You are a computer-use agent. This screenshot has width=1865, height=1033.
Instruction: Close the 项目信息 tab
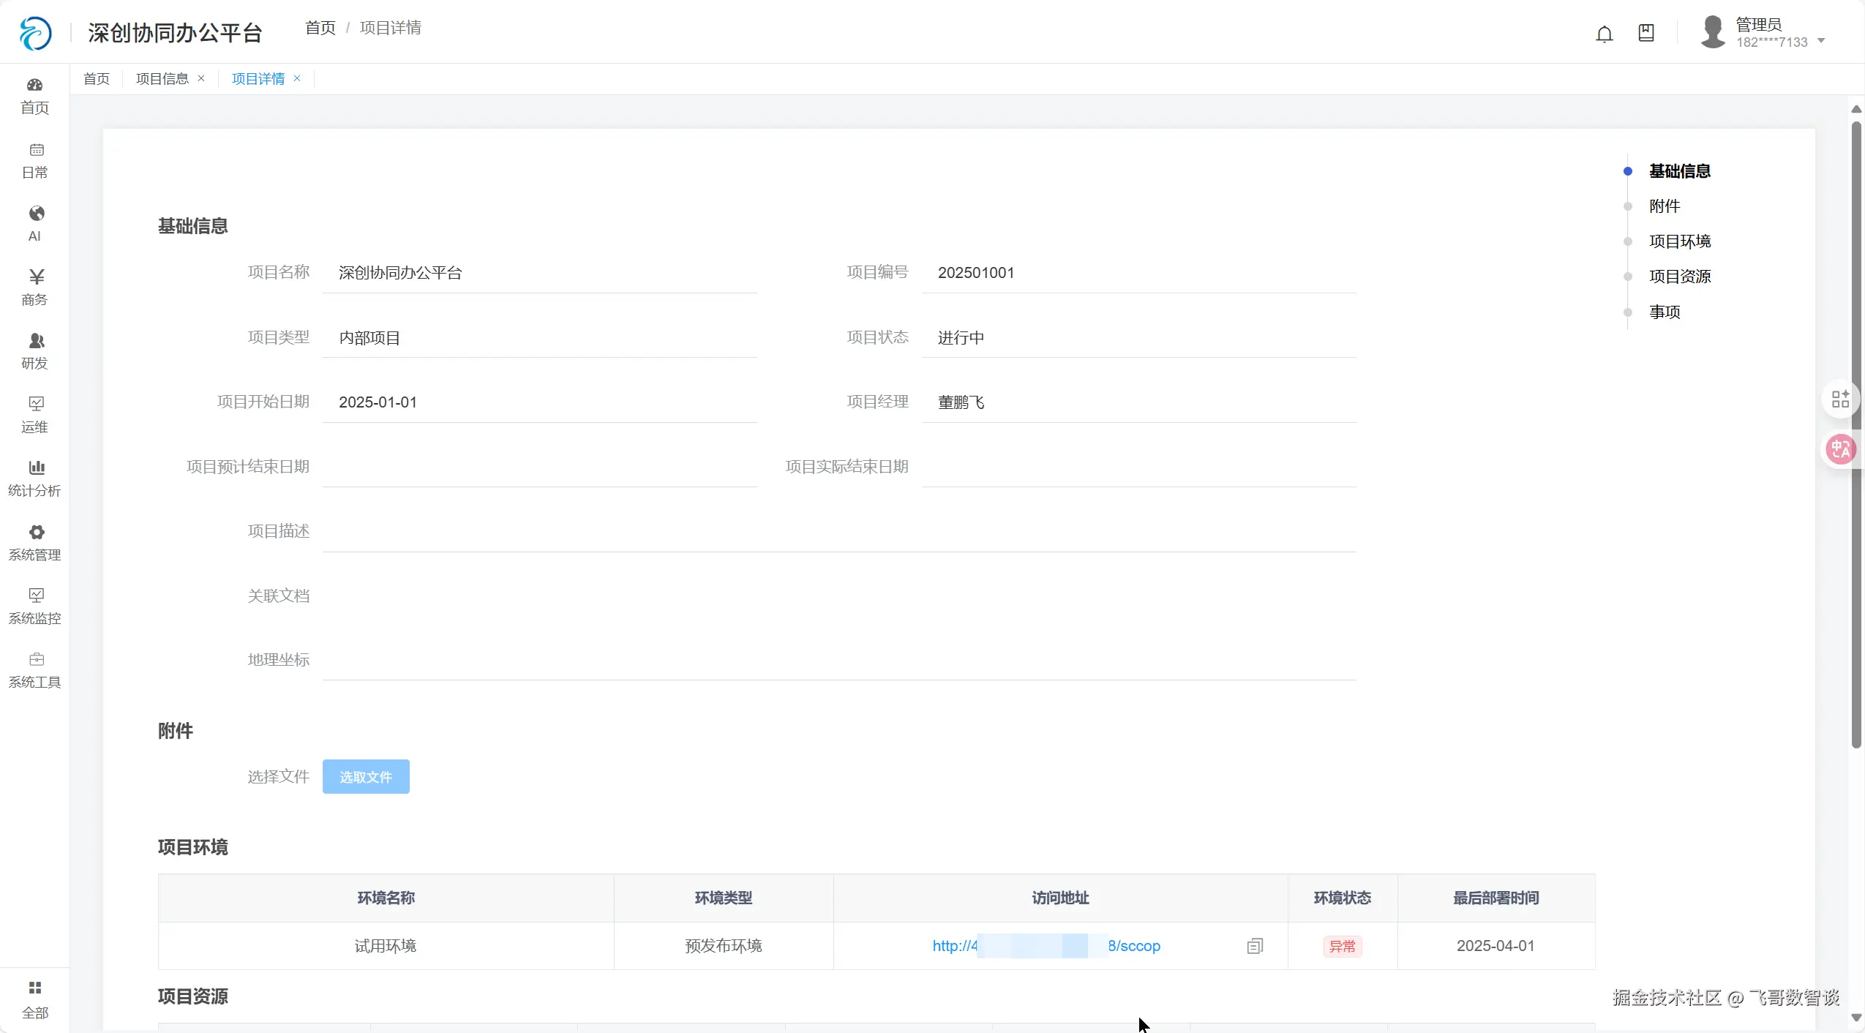click(x=201, y=78)
